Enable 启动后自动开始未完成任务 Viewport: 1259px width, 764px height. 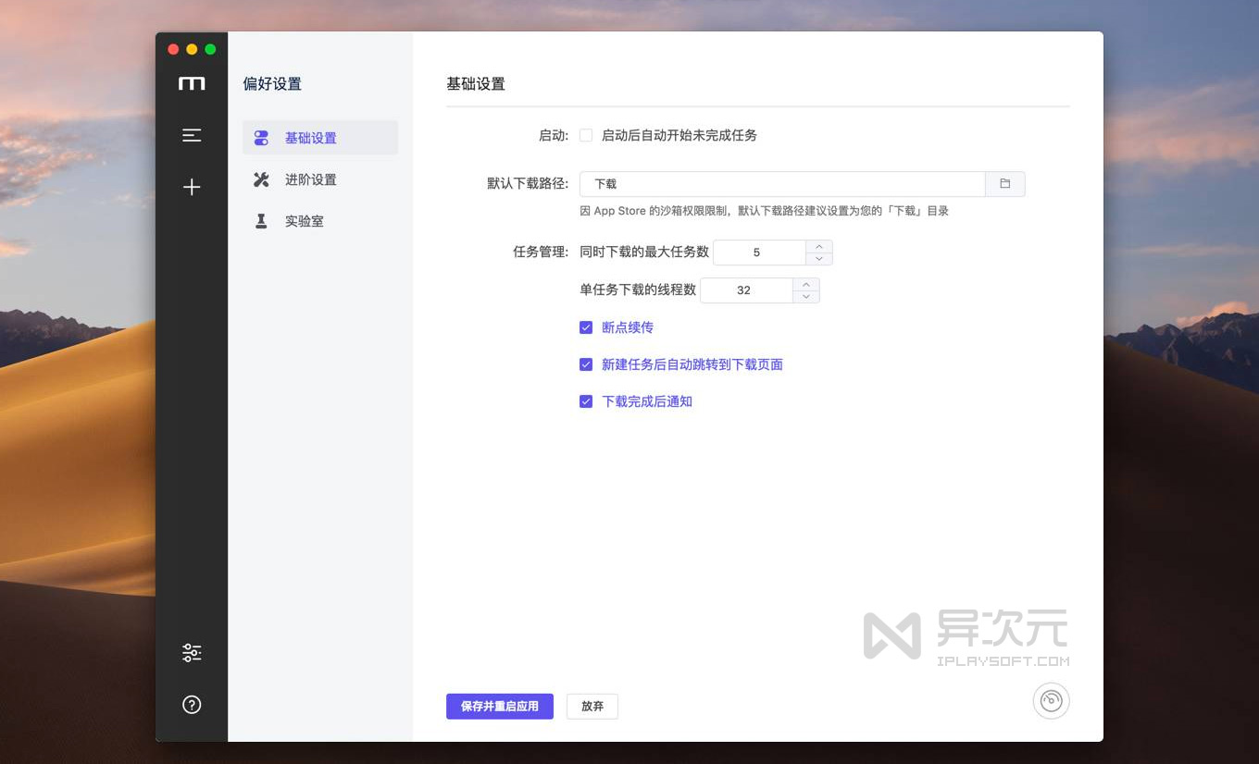click(x=586, y=135)
